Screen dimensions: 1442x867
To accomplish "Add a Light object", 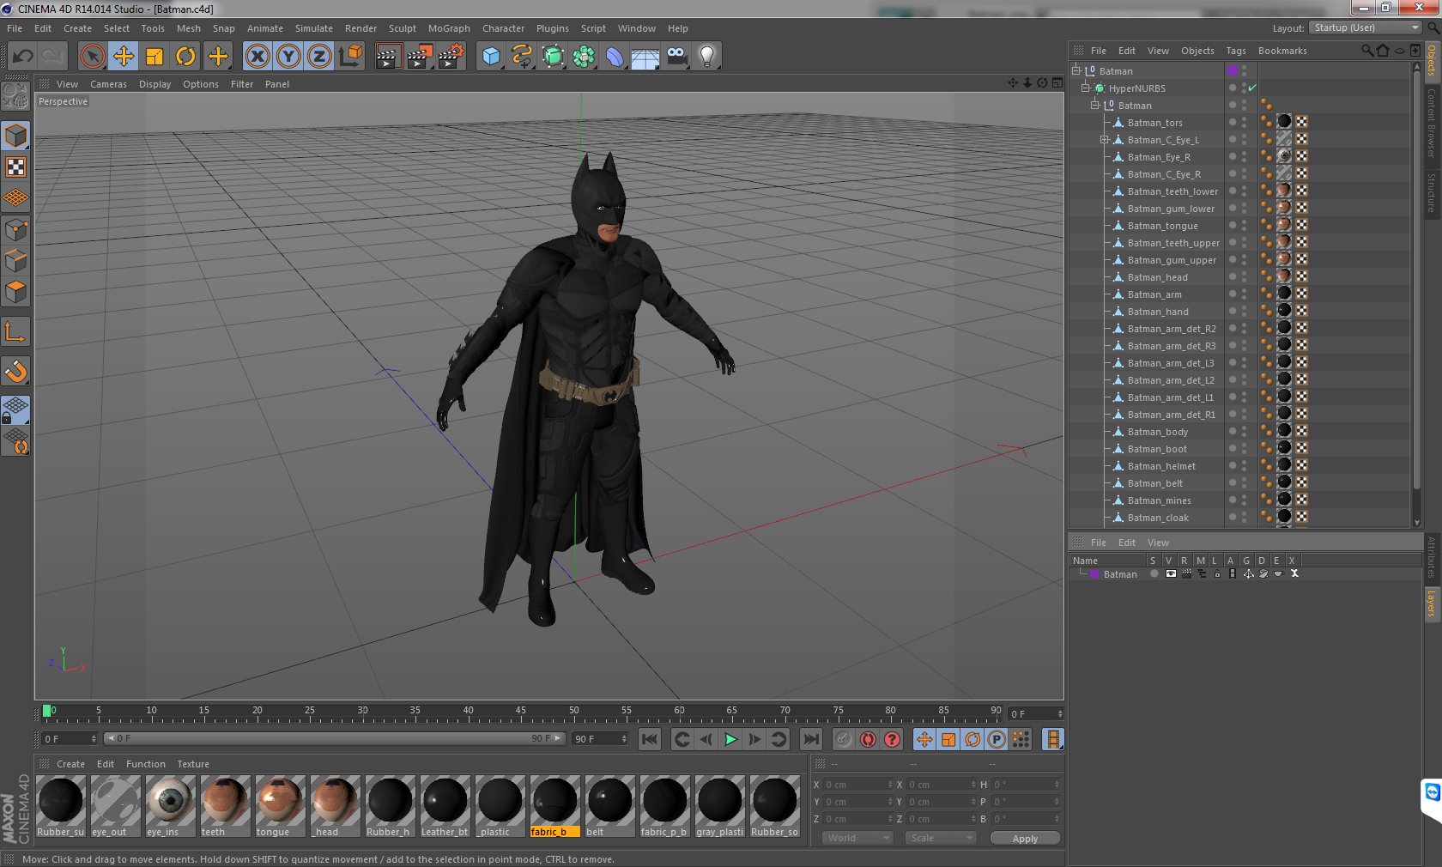I will [x=707, y=57].
